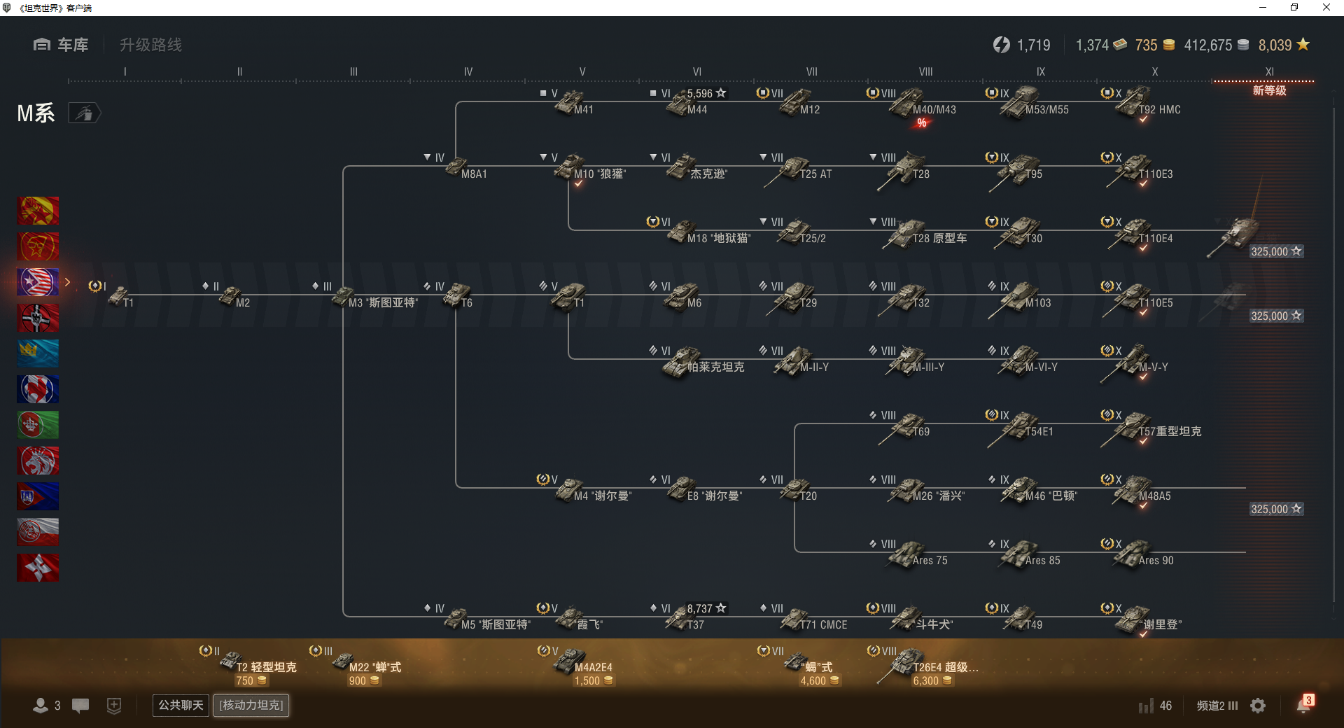Screen dimensions: 1344x728
Task: Click the 735 gold balance
Action: [1154, 45]
